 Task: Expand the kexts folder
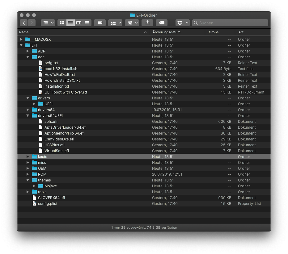28,157
